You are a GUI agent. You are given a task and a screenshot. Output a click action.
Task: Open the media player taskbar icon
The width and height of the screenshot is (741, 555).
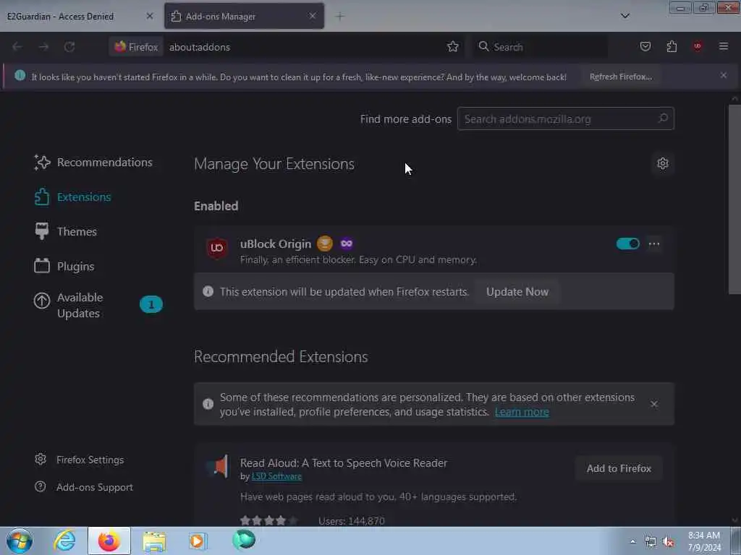198,541
